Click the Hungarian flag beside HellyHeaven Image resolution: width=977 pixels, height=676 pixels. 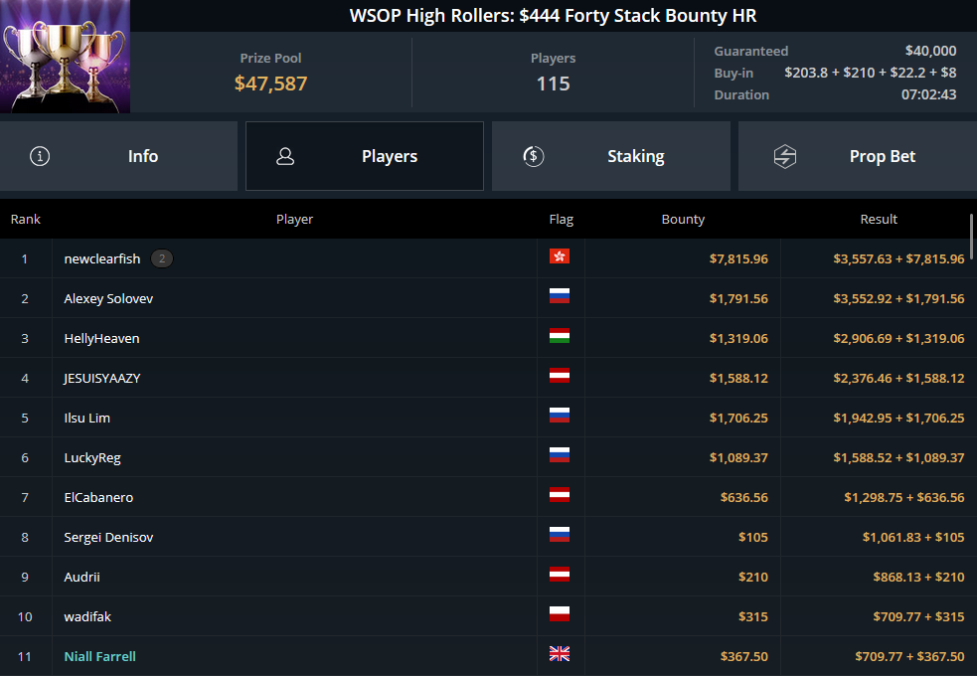tap(559, 336)
